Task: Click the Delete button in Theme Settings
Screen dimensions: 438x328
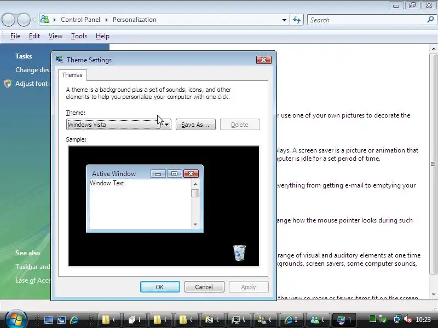Action: click(x=240, y=125)
